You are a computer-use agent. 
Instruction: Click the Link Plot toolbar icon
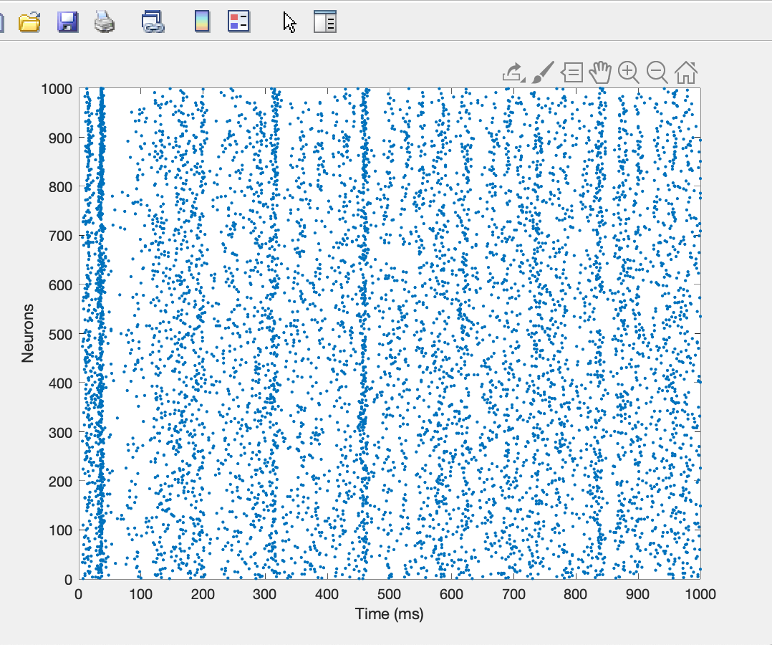[153, 22]
